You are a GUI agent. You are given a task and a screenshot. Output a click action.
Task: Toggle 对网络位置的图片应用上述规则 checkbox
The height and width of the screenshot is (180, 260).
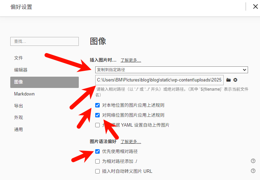[98, 115]
